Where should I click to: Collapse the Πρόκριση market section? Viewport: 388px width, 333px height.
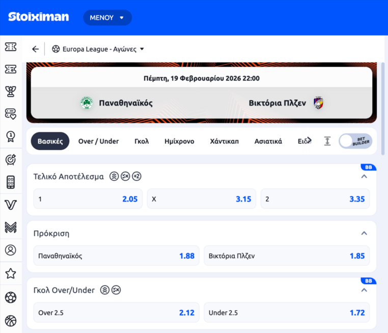364,233
